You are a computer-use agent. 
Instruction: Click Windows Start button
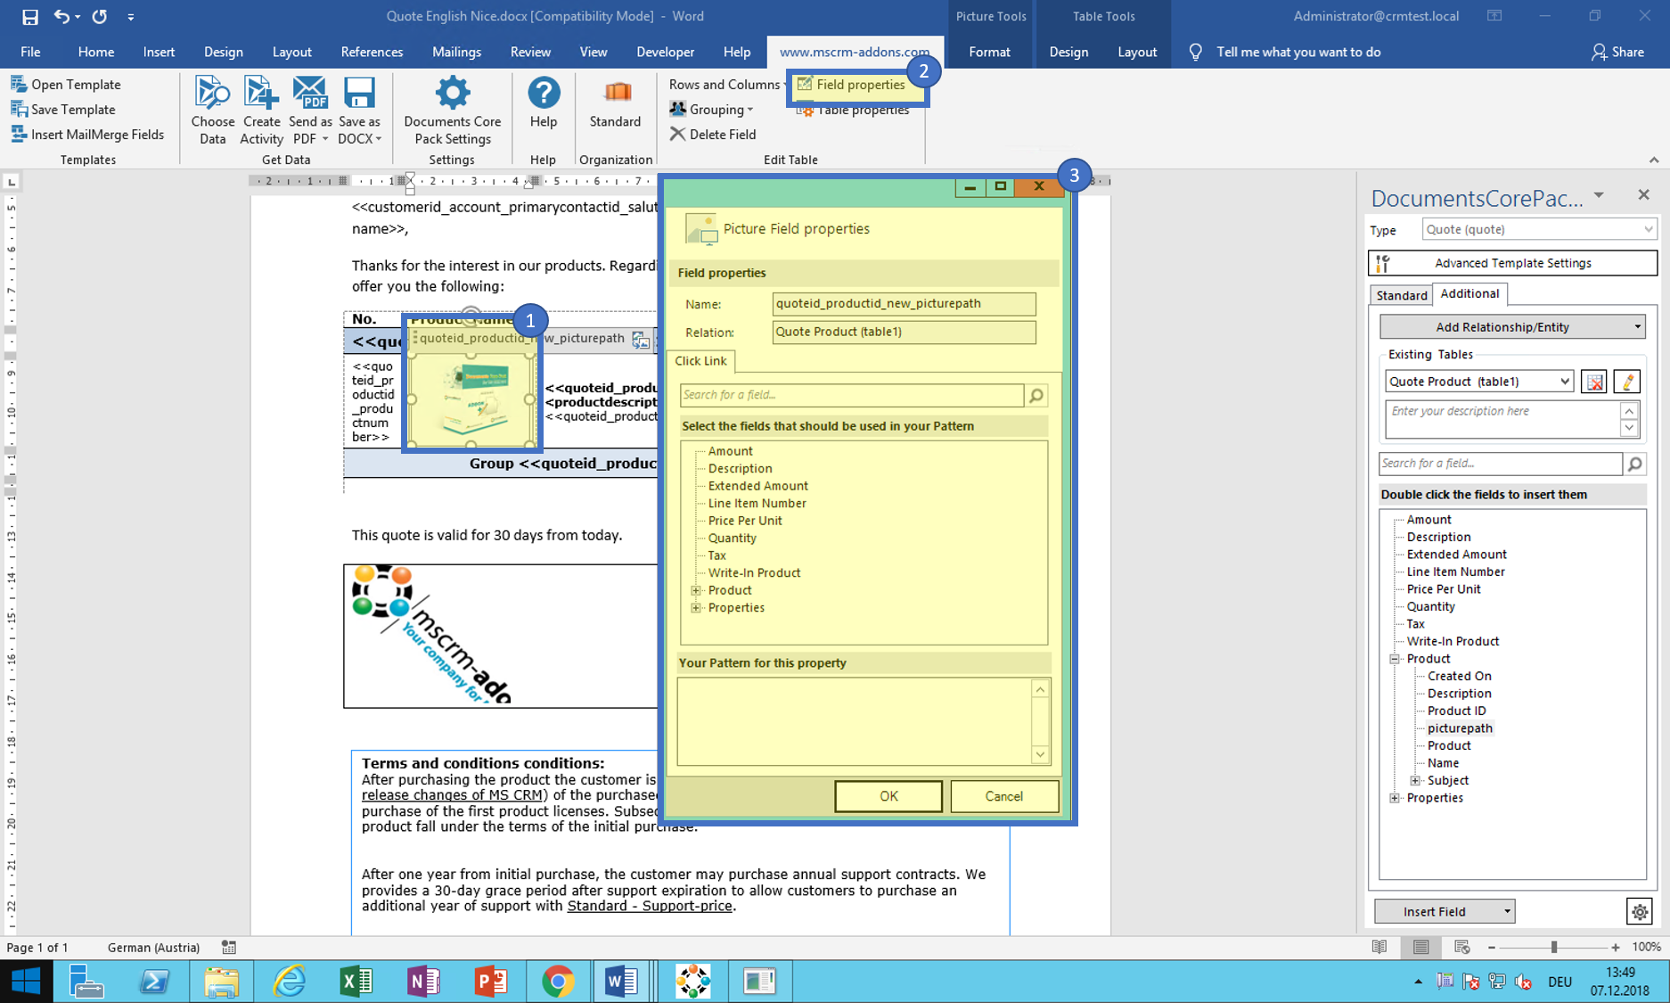(x=26, y=982)
